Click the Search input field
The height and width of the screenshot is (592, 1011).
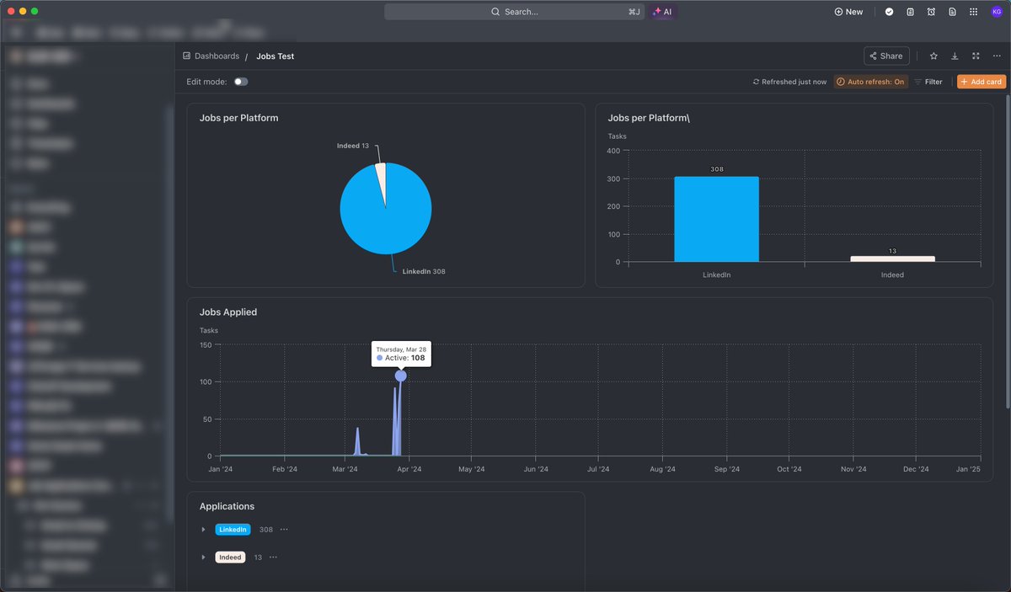pos(514,12)
